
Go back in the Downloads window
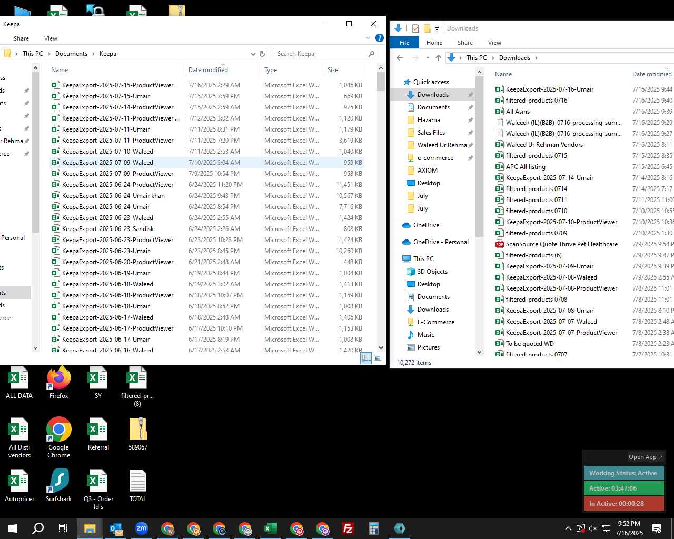(x=400, y=58)
